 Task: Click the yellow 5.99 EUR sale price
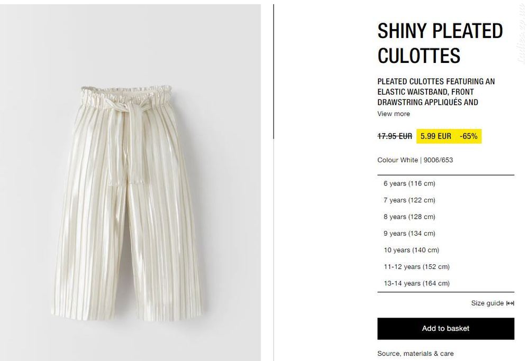tap(436, 136)
